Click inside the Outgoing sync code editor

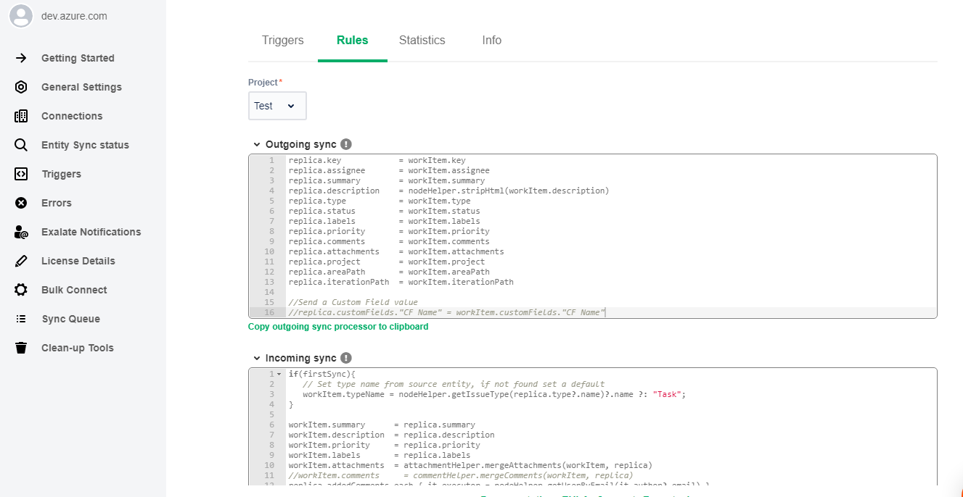point(593,236)
